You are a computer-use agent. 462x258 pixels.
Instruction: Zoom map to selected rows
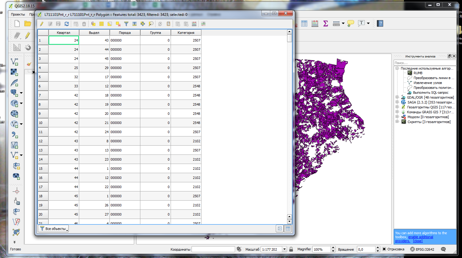[151, 24]
